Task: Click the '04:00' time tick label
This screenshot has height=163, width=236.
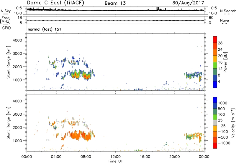Action: (56, 157)
